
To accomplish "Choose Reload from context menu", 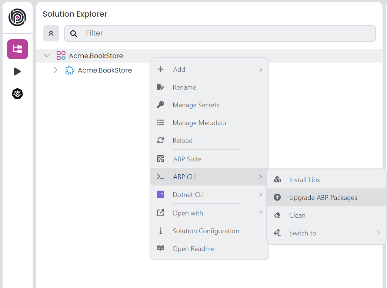I will click(209, 140).
